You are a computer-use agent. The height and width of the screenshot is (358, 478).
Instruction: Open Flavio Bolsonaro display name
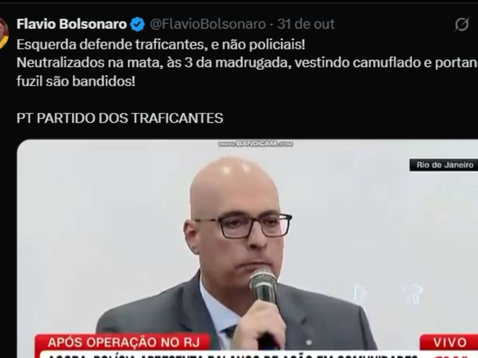click(x=72, y=24)
